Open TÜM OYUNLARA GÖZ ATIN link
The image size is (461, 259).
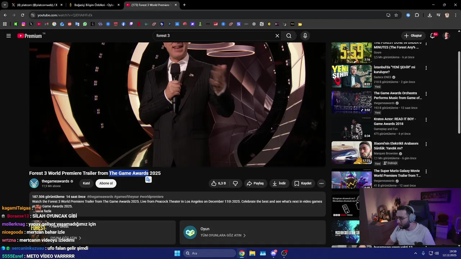click(223, 235)
